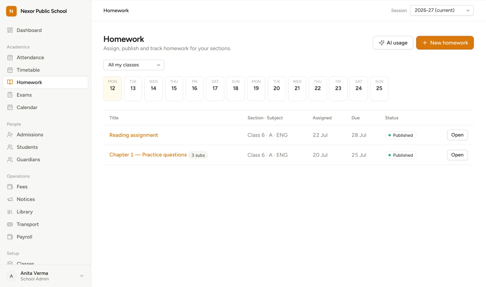
Task: Click the AI usage button
Action: [x=393, y=43]
